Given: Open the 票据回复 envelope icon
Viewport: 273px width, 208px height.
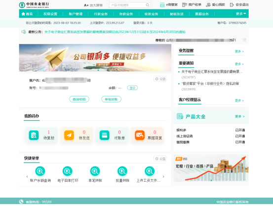Looking at the screenshot, I should (x=140, y=135).
